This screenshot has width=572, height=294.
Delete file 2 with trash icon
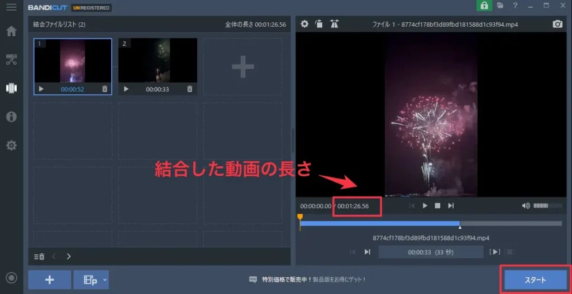point(190,89)
